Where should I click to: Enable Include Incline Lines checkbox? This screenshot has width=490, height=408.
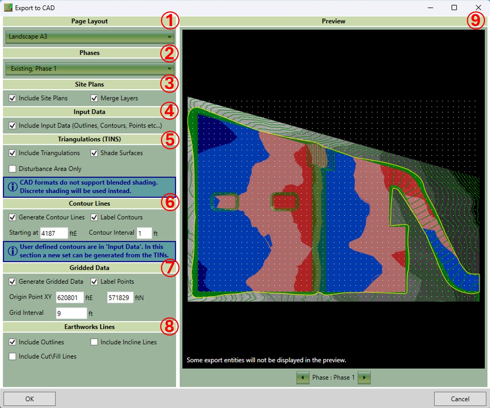coord(94,342)
